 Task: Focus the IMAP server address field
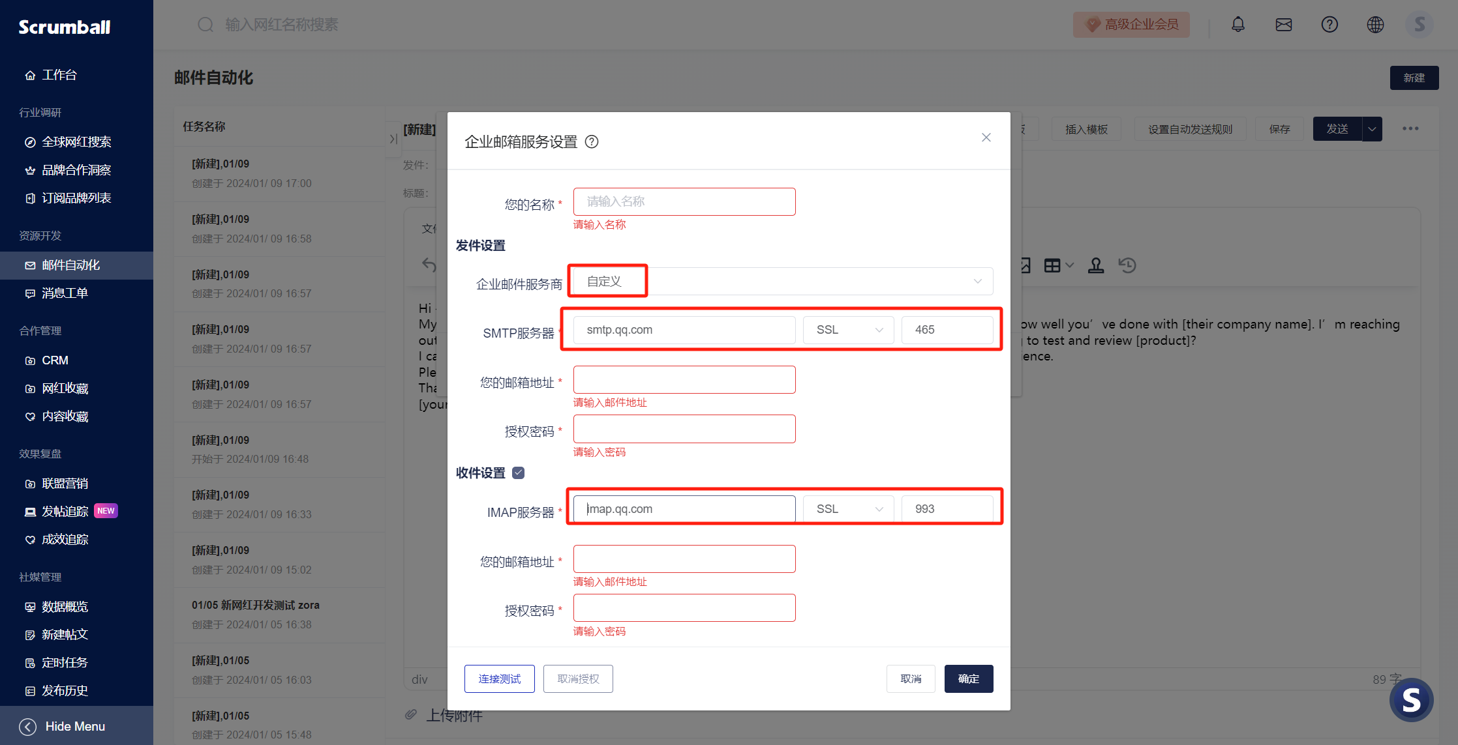[684, 509]
